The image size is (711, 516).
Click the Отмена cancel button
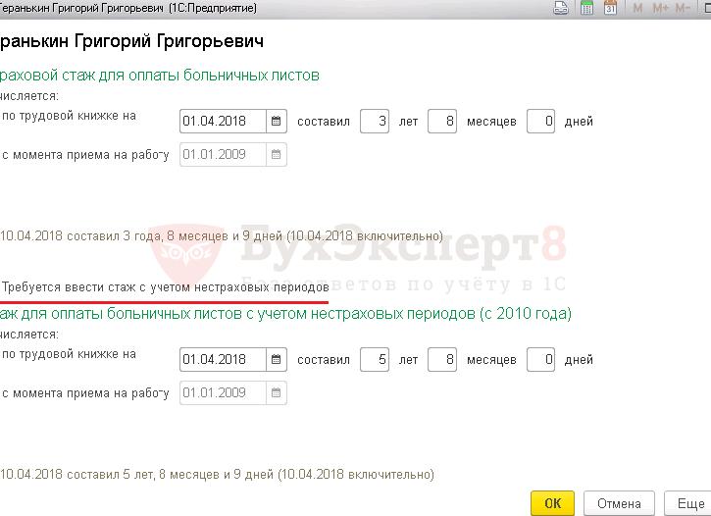click(619, 503)
